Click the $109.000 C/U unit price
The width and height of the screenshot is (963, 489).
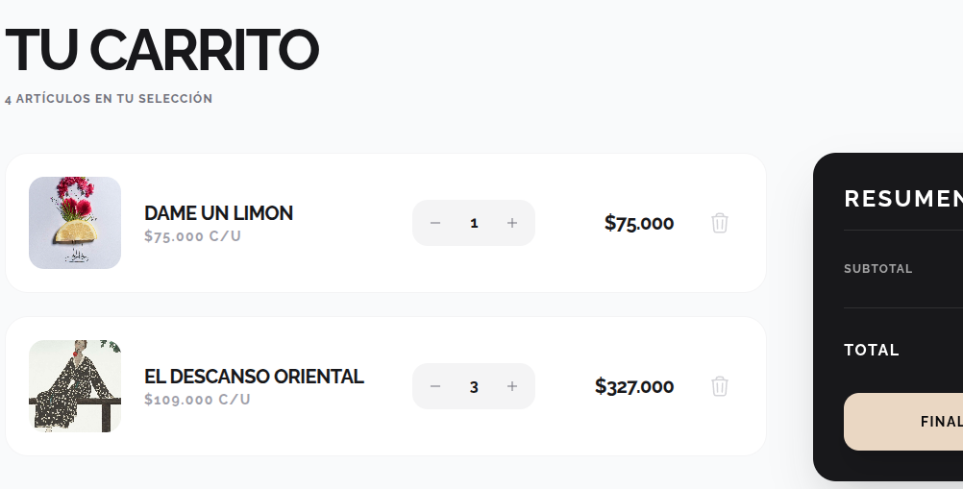197,400
